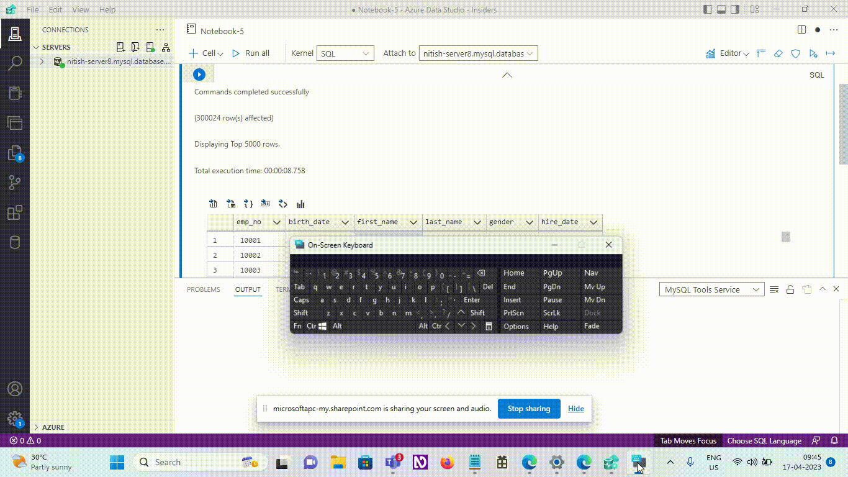
Task: Open the Explorer view with badge 8
Action: point(15,153)
